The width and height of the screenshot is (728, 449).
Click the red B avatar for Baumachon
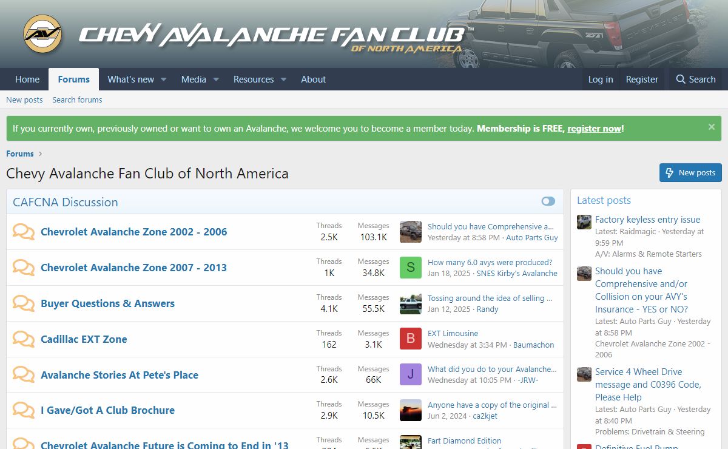[411, 339]
